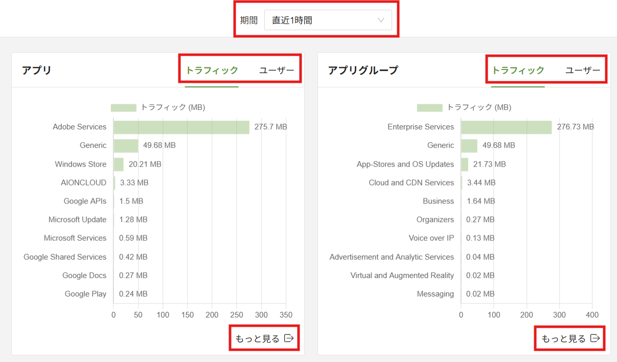The image size is (617, 362).
Task: Click the Cloud and CDN Services label
Action: 411,183
